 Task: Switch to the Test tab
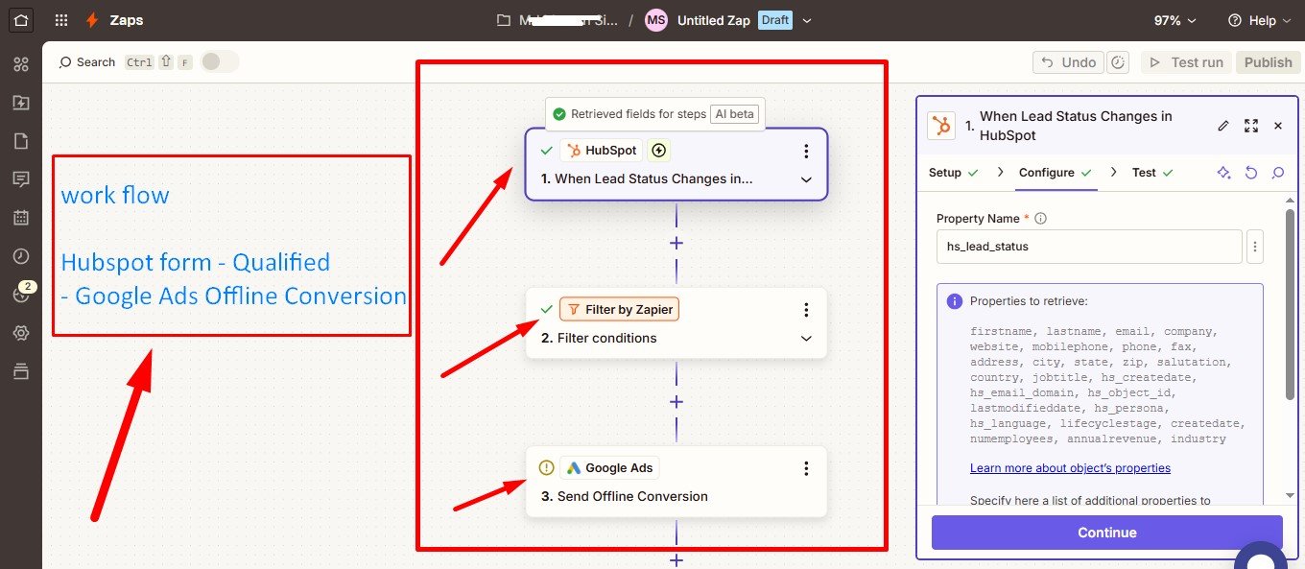(x=1152, y=173)
